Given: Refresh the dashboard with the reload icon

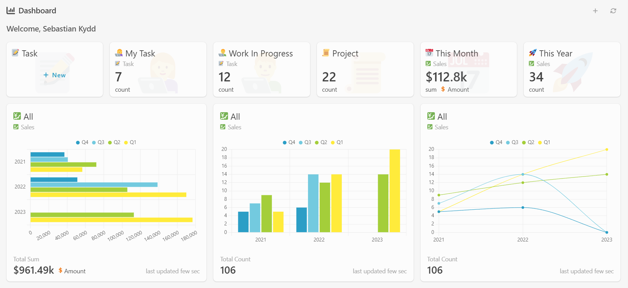Looking at the screenshot, I should [x=613, y=11].
